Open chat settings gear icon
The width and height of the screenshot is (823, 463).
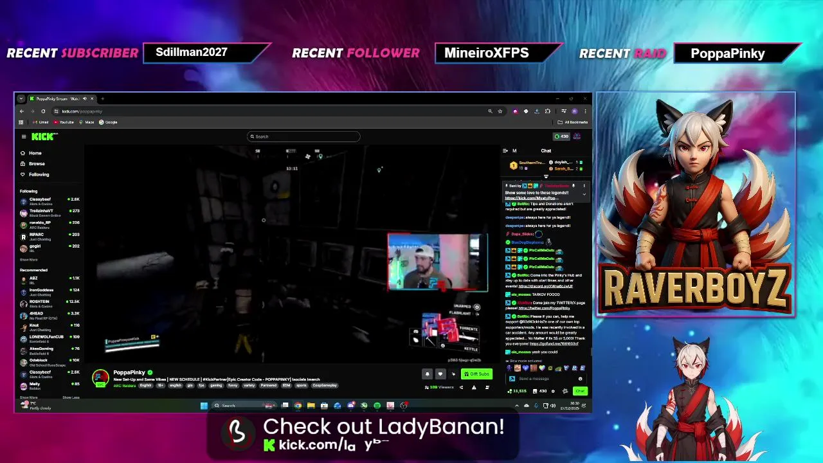click(x=553, y=391)
